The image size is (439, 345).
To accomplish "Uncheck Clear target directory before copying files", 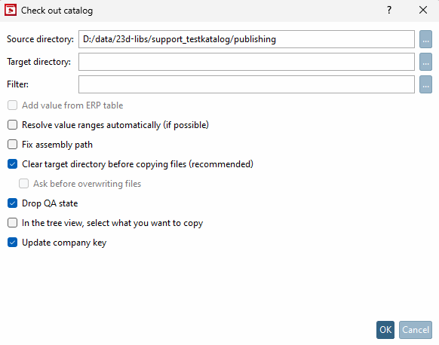I will [x=12, y=164].
